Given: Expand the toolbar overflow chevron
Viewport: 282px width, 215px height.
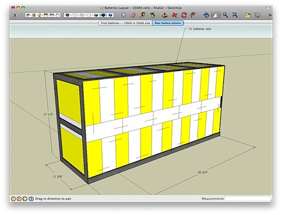Looking at the screenshot, I should [x=270, y=15].
